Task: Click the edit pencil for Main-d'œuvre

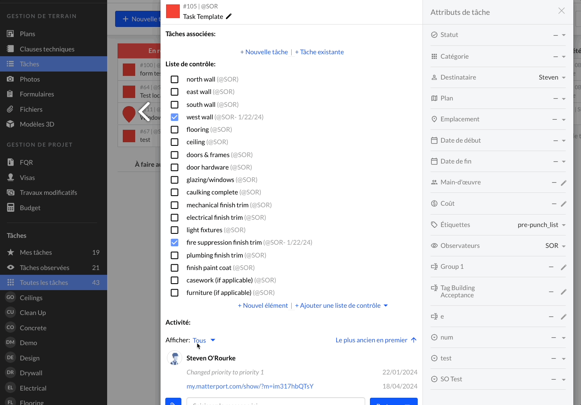Action: [x=563, y=183]
